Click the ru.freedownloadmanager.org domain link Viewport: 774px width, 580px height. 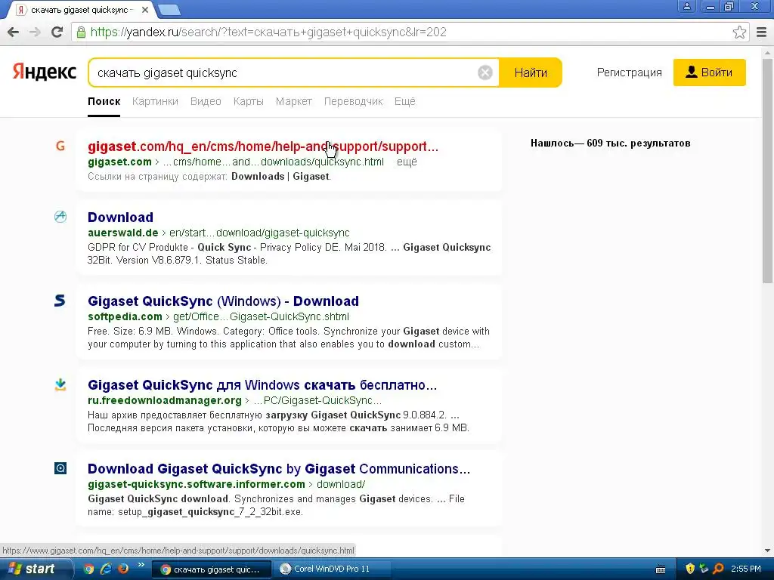[164, 400]
